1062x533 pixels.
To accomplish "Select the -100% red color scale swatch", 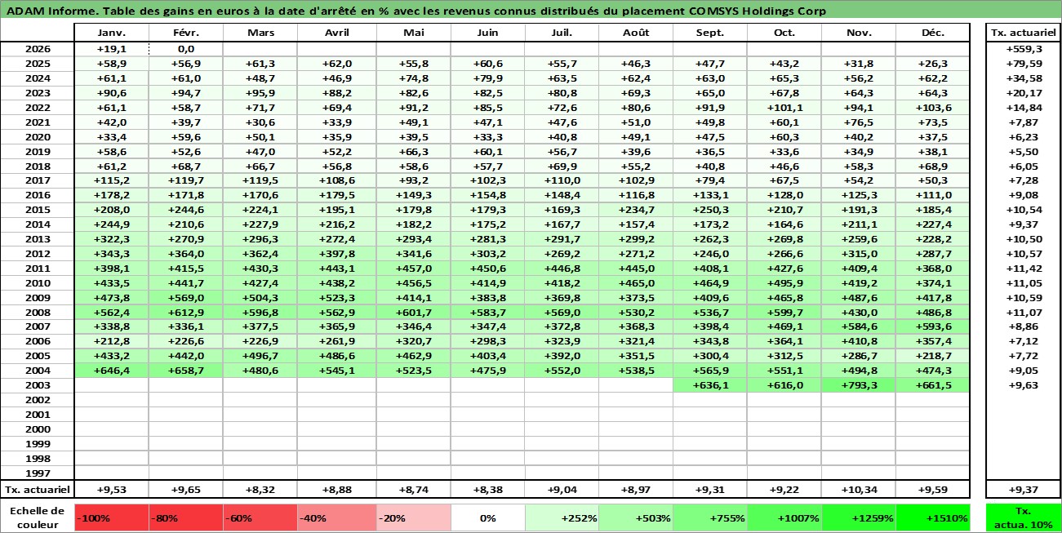I will click(x=111, y=517).
